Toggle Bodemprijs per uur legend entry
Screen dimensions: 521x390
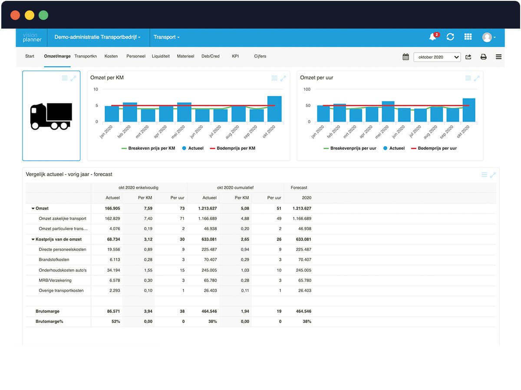pos(433,148)
